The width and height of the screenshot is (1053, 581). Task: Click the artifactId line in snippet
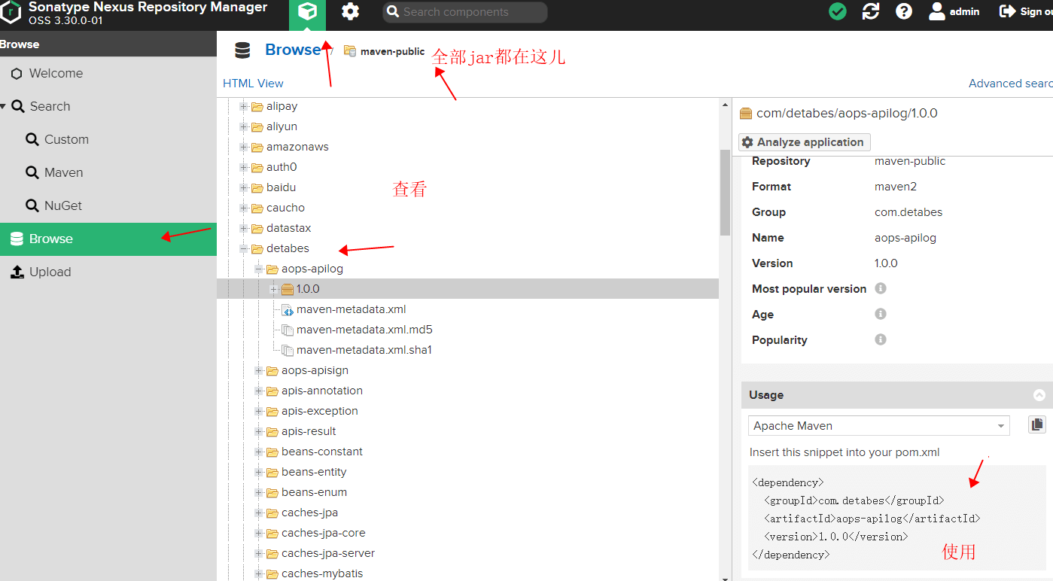click(872, 519)
